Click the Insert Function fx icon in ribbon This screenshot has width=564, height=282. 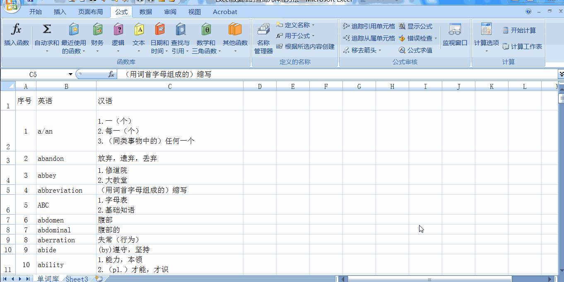(x=16, y=29)
